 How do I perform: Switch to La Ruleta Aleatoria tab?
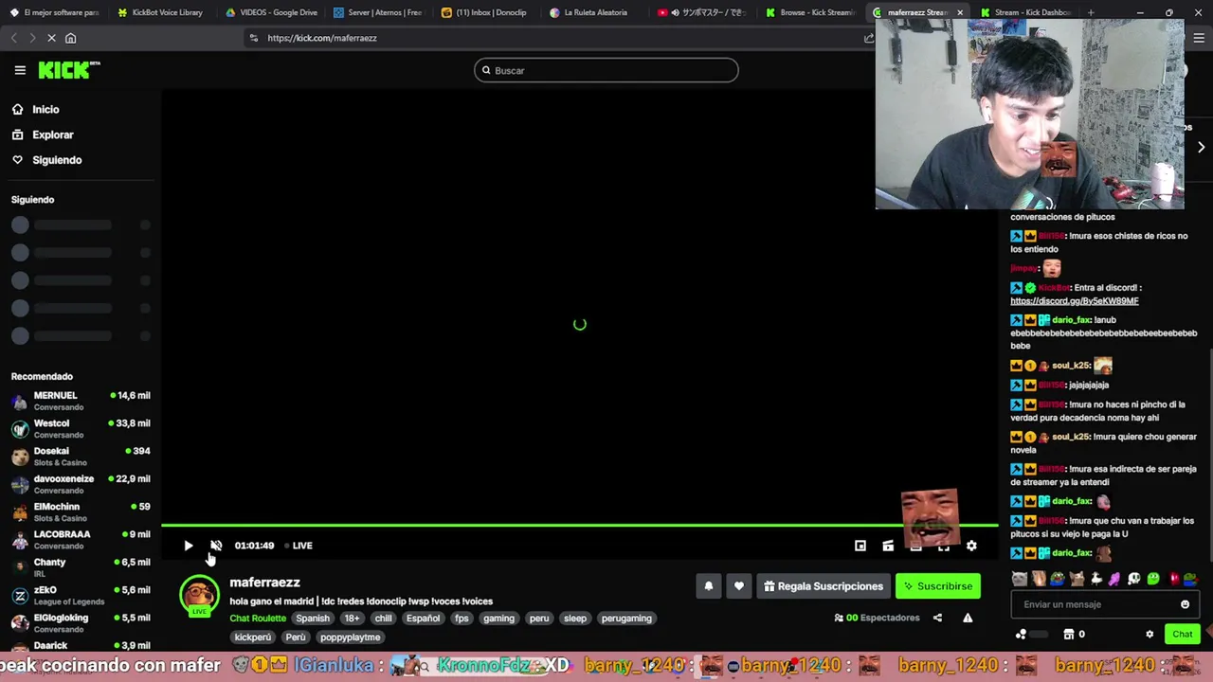pos(595,12)
